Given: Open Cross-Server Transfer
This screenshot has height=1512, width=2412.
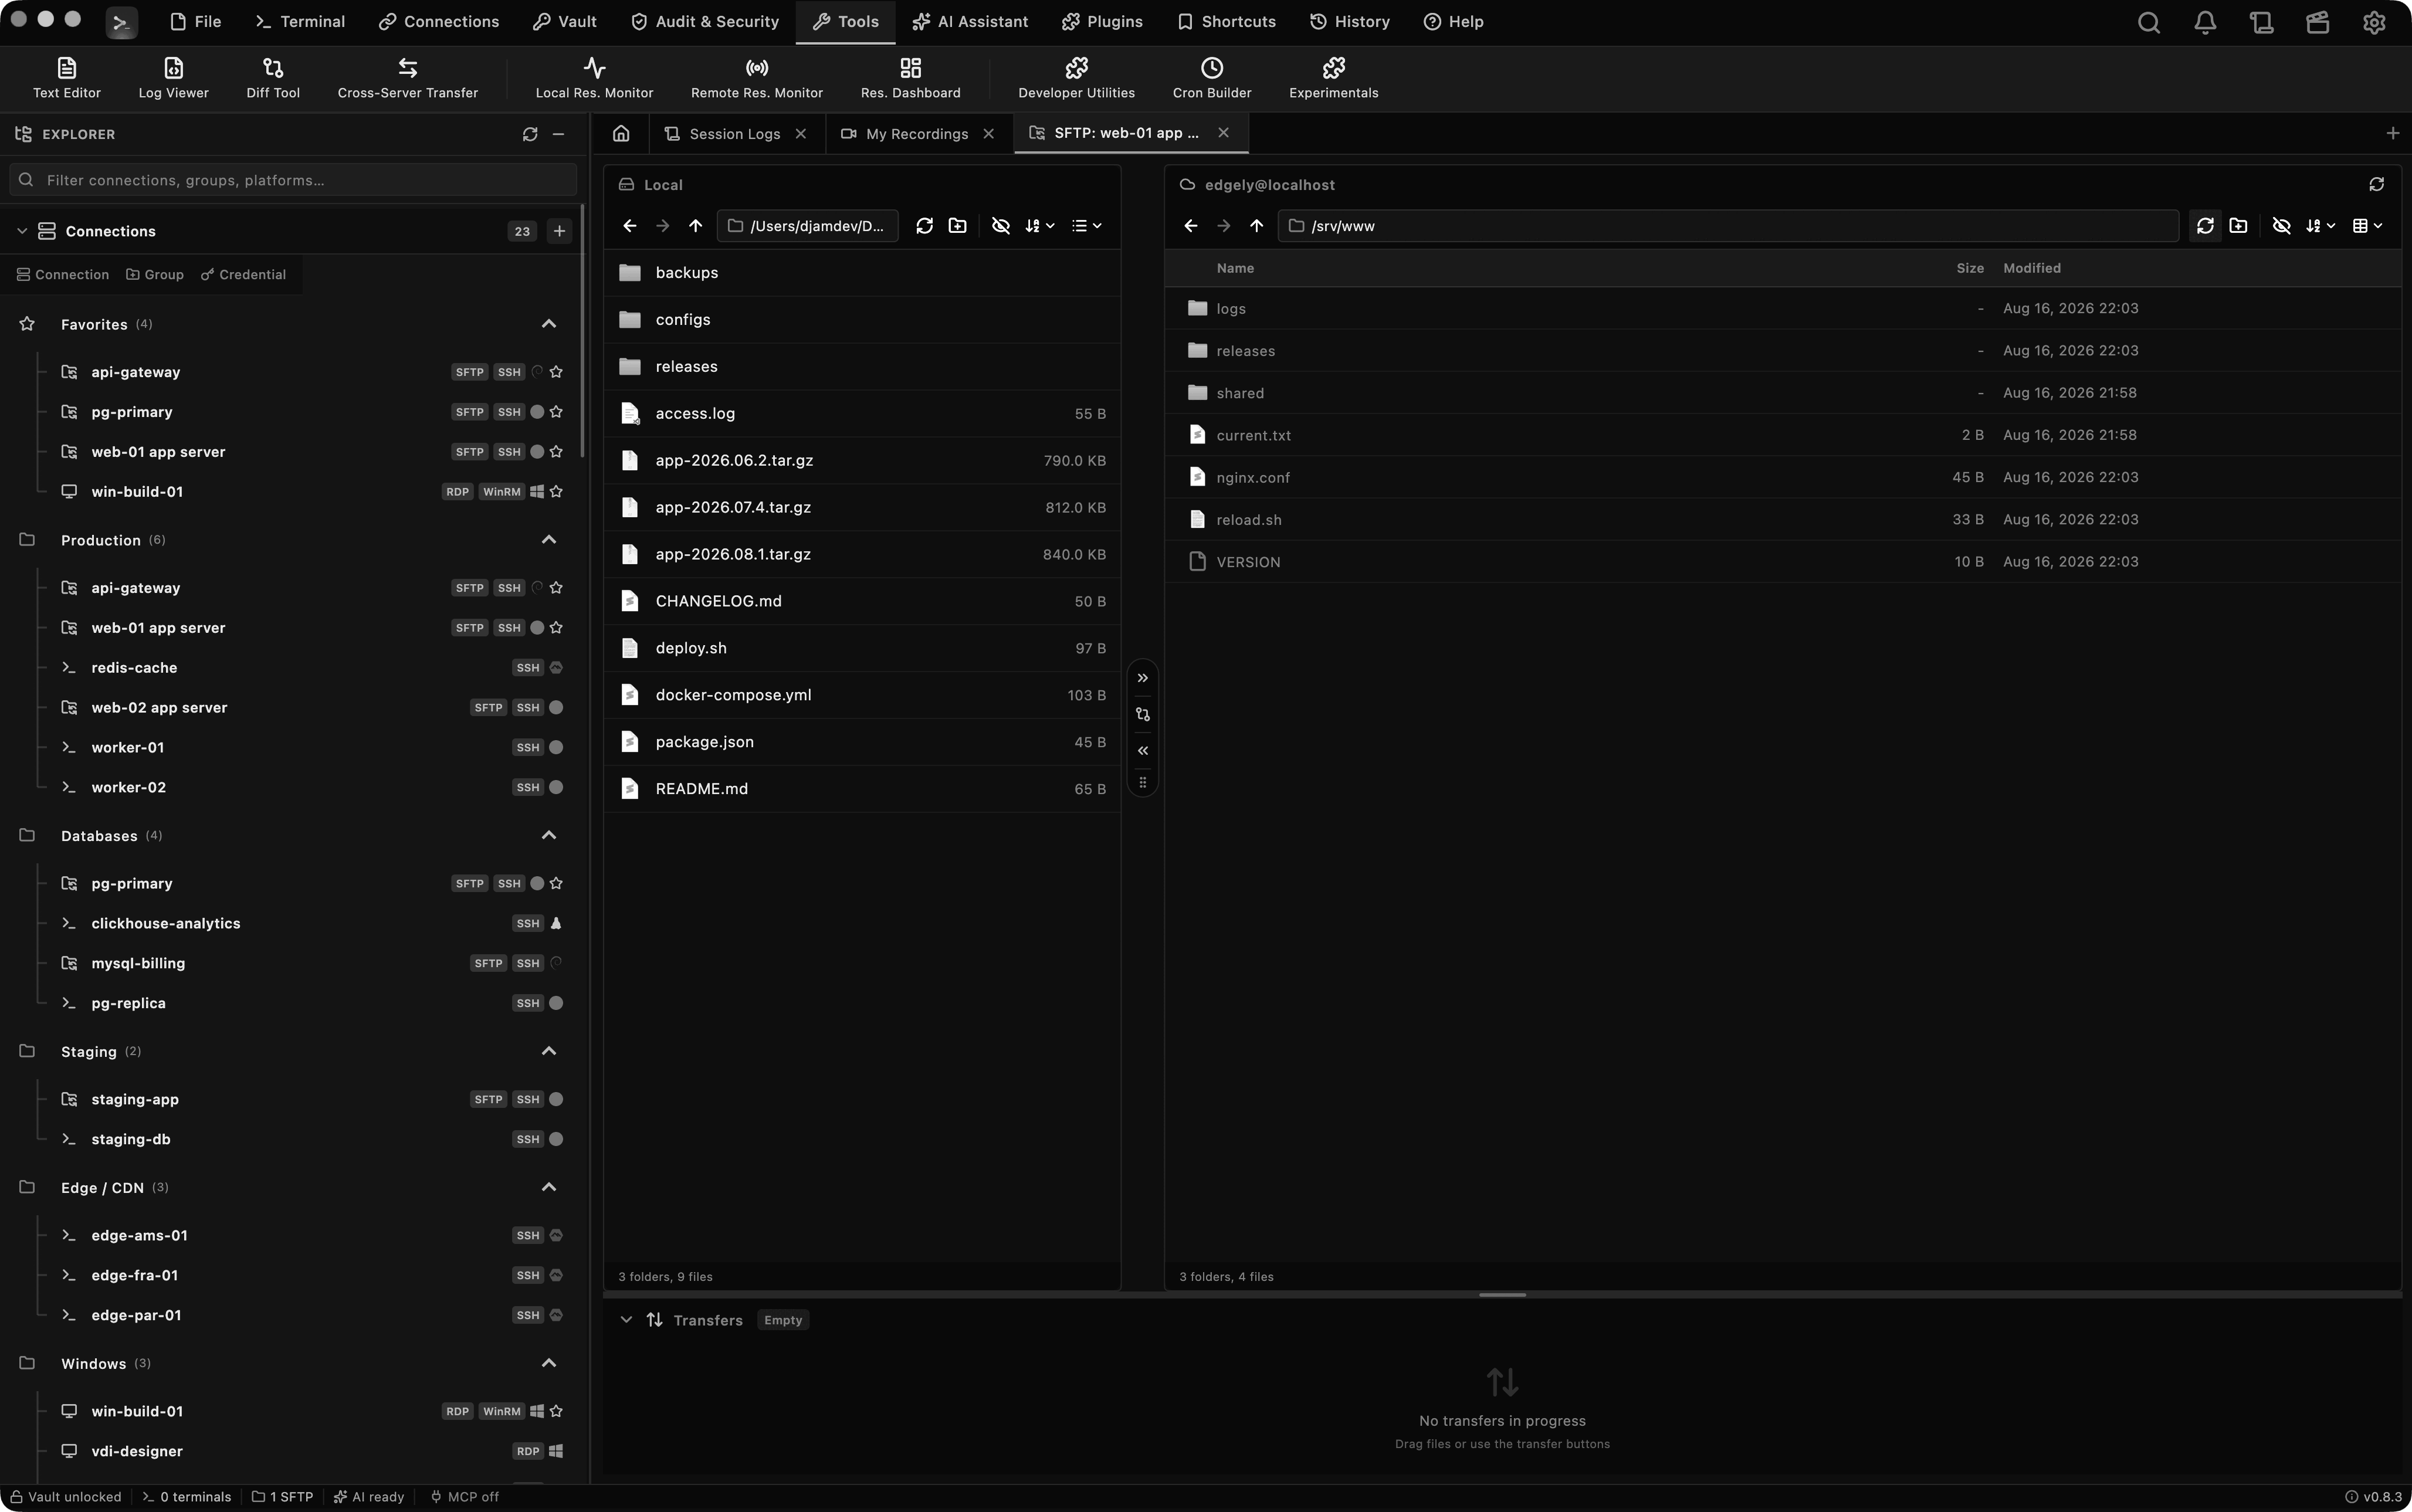Looking at the screenshot, I should pos(408,78).
